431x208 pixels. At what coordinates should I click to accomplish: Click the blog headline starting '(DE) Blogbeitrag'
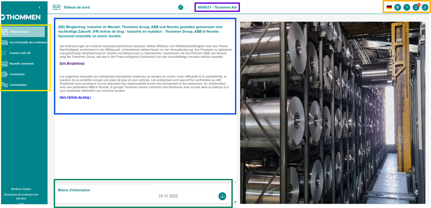coord(140,31)
